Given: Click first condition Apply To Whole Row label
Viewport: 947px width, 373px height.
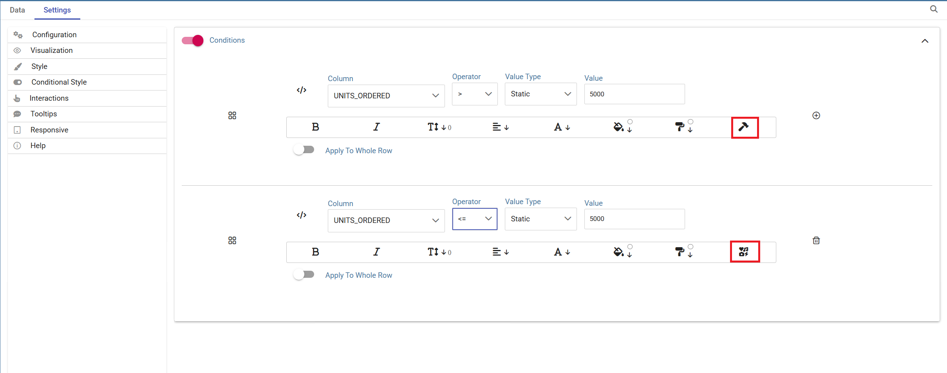Looking at the screenshot, I should pyautogui.click(x=358, y=151).
